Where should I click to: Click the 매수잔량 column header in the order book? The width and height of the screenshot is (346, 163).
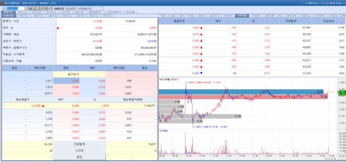[119, 68]
